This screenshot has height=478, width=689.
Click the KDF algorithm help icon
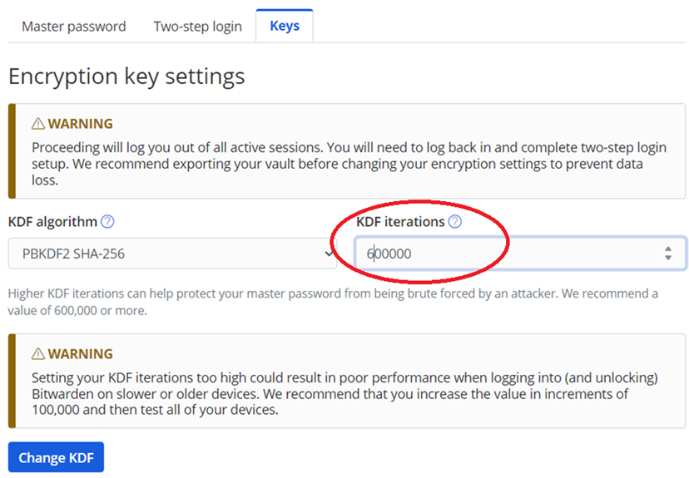[107, 222]
